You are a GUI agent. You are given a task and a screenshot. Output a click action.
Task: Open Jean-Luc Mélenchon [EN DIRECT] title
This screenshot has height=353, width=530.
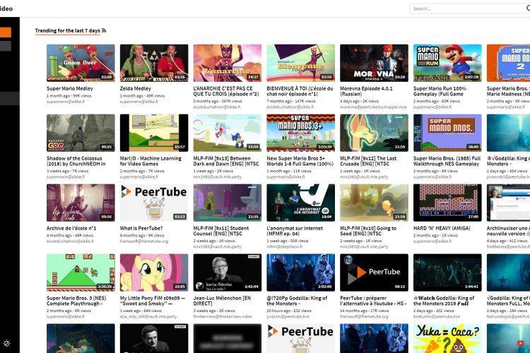pos(222,301)
